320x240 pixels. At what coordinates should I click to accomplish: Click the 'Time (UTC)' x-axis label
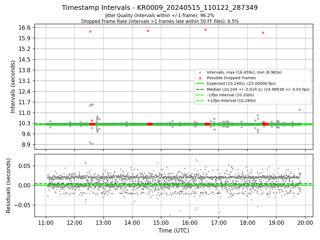(174, 231)
